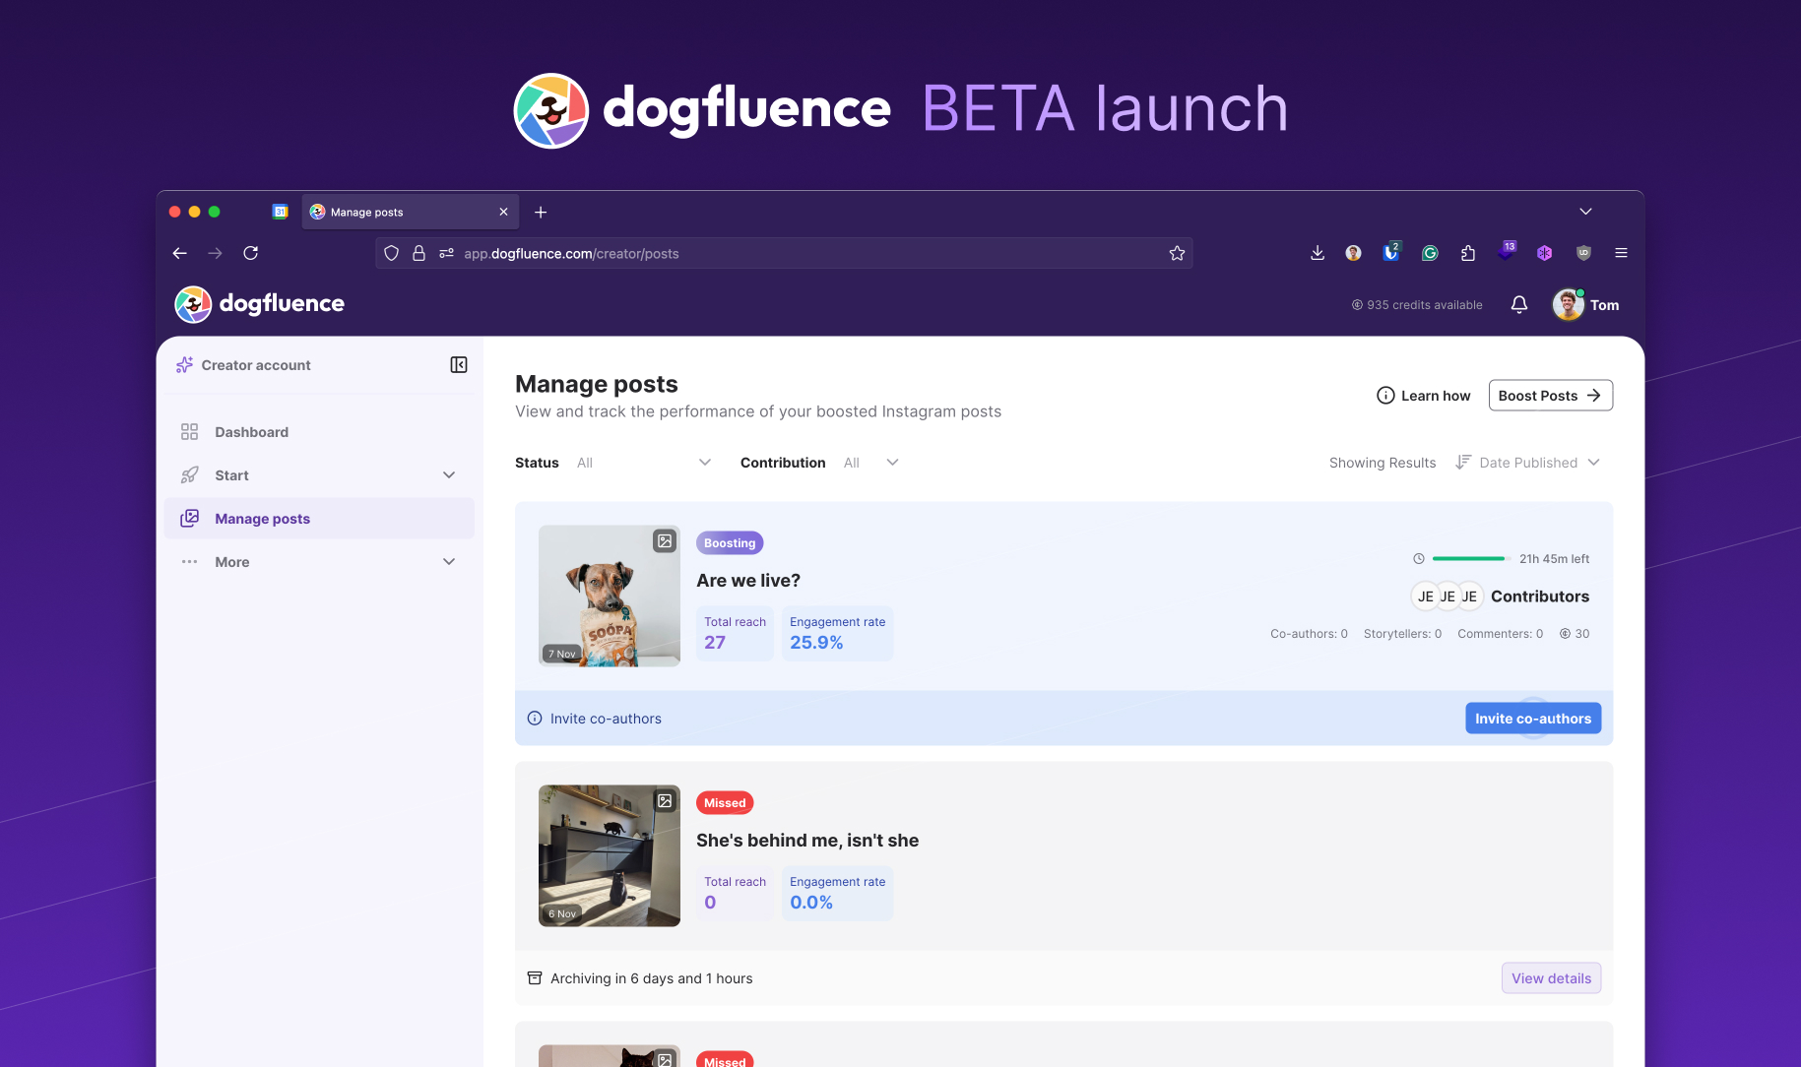This screenshot has width=1801, height=1067.
Task: Open the dog post thumbnail
Action: point(609,596)
